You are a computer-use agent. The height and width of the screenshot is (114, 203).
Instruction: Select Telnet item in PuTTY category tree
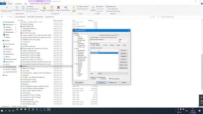coord(80,69)
